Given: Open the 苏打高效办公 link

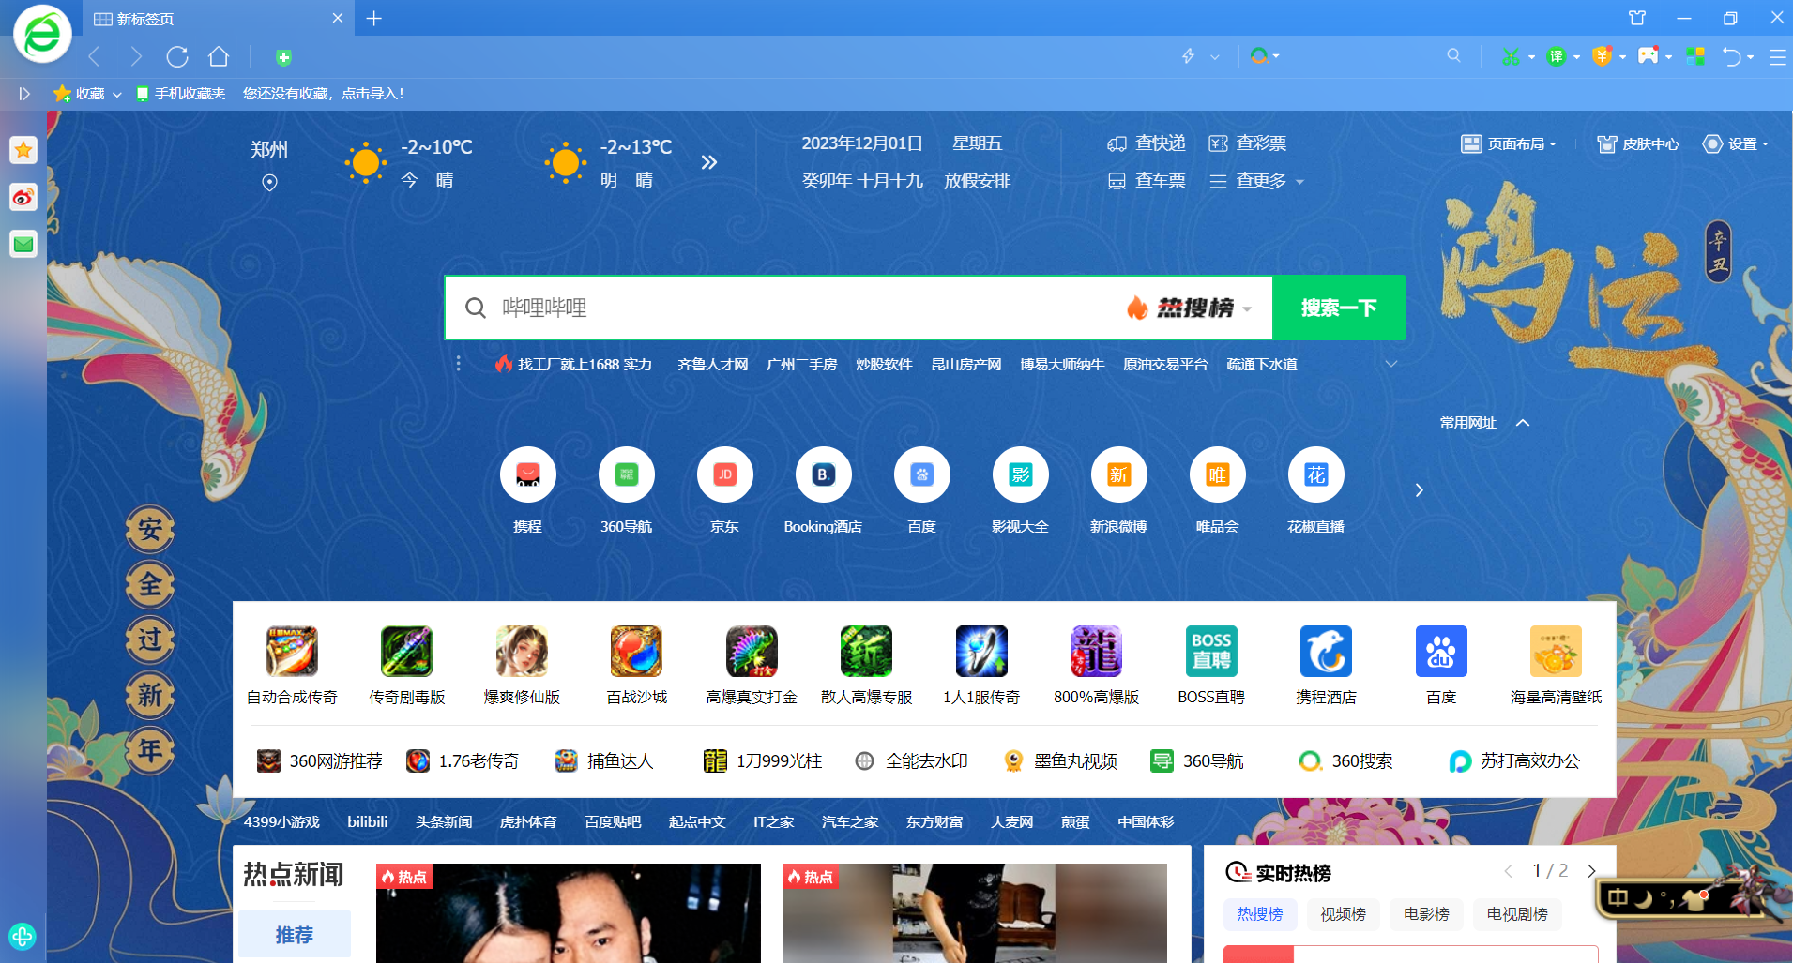Looking at the screenshot, I should pyautogui.click(x=1515, y=761).
